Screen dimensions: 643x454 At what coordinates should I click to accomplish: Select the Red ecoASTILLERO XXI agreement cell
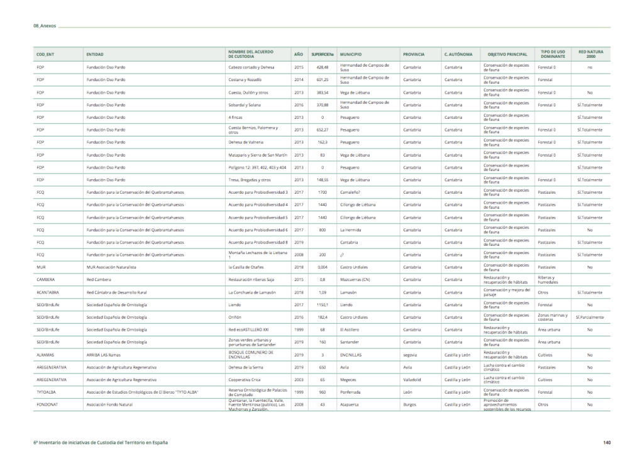click(248, 329)
